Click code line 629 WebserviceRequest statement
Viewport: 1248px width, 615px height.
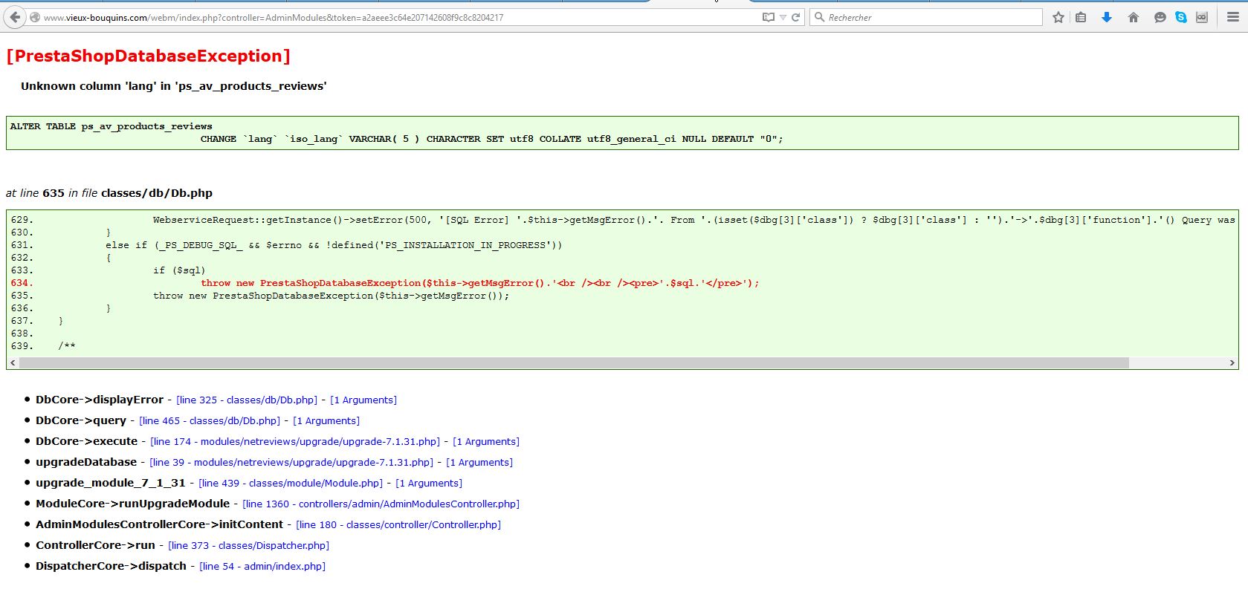(x=694, y=220)
